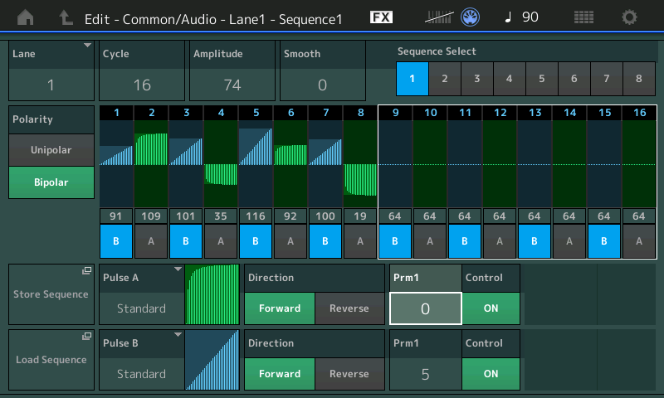Switch polarity to Unipolar
The width and height of the screenshot is (664, 398).
tap(51, 150)
